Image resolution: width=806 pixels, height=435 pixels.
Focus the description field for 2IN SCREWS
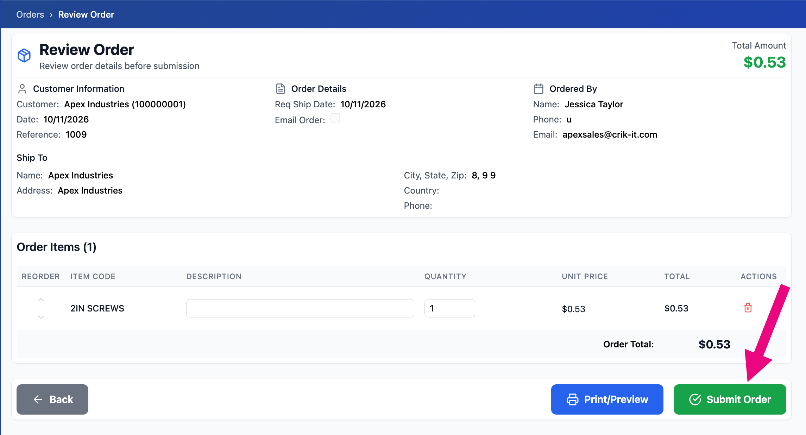click(x=300, y=308)
